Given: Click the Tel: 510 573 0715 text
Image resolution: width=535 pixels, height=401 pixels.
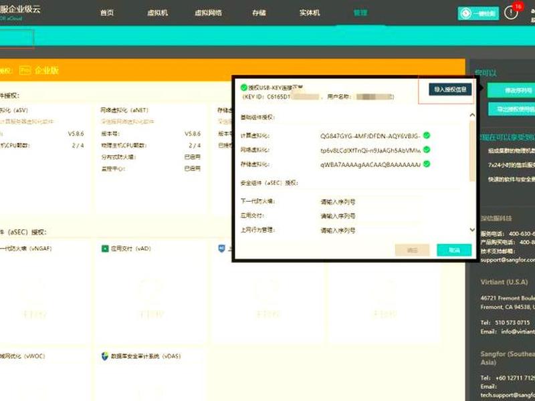Looking at the screenshot, I should [x=505, y=322].
